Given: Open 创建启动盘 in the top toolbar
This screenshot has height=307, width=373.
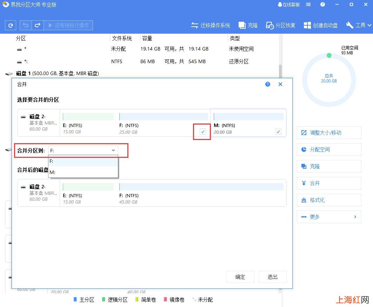Looking at the screenshot, I should (x=321, y=25).
